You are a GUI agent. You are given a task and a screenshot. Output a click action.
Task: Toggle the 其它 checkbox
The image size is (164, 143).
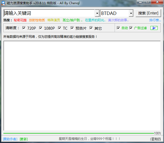click(91, 28)
